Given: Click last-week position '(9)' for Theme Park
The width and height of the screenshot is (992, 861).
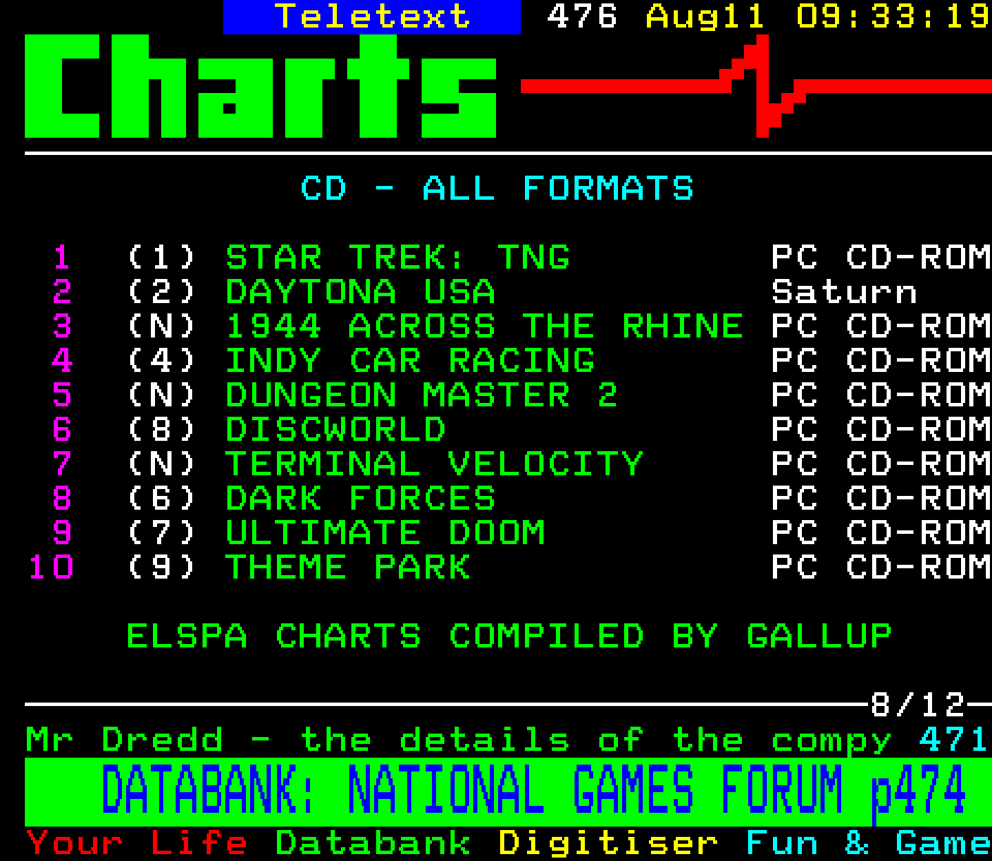Looking at the screenshot, I should coord(162,568).
